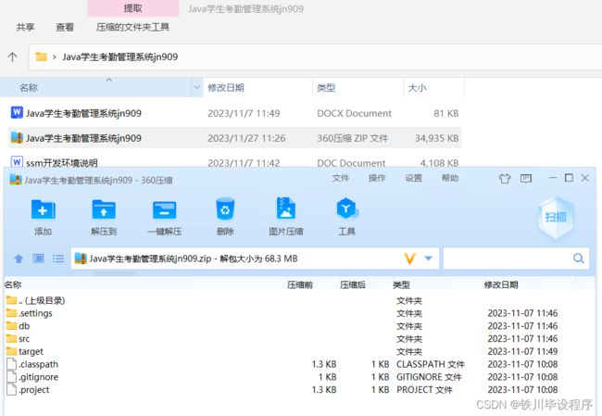Click Explorer address path Java学生考勤管理系统jn909
602x416 pixels.
120,57
